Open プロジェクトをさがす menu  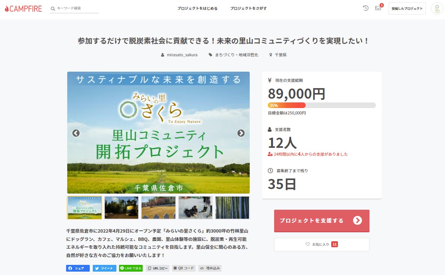[x=249, y=8]
